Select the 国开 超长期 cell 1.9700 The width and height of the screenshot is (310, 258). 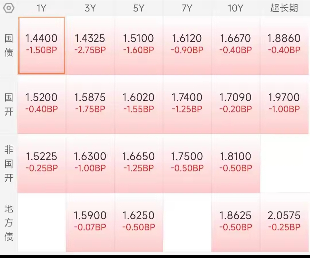(x=284, y=104)
